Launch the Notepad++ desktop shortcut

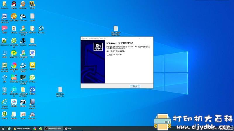[5, 42]
